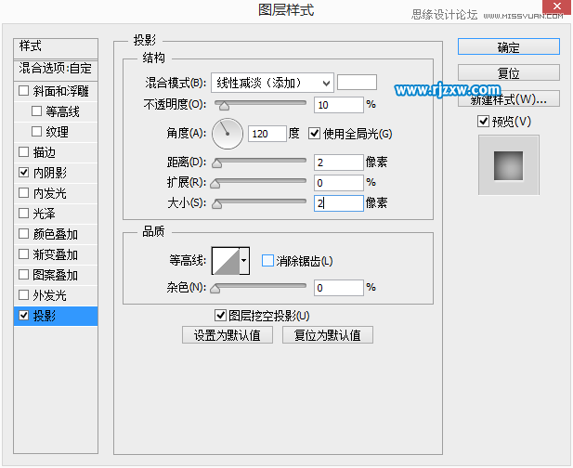
Task: Select the 内阴影 style row
Action: click(x=56, y=173)
